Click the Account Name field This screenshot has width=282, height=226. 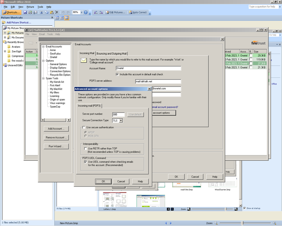pos(148,68)
